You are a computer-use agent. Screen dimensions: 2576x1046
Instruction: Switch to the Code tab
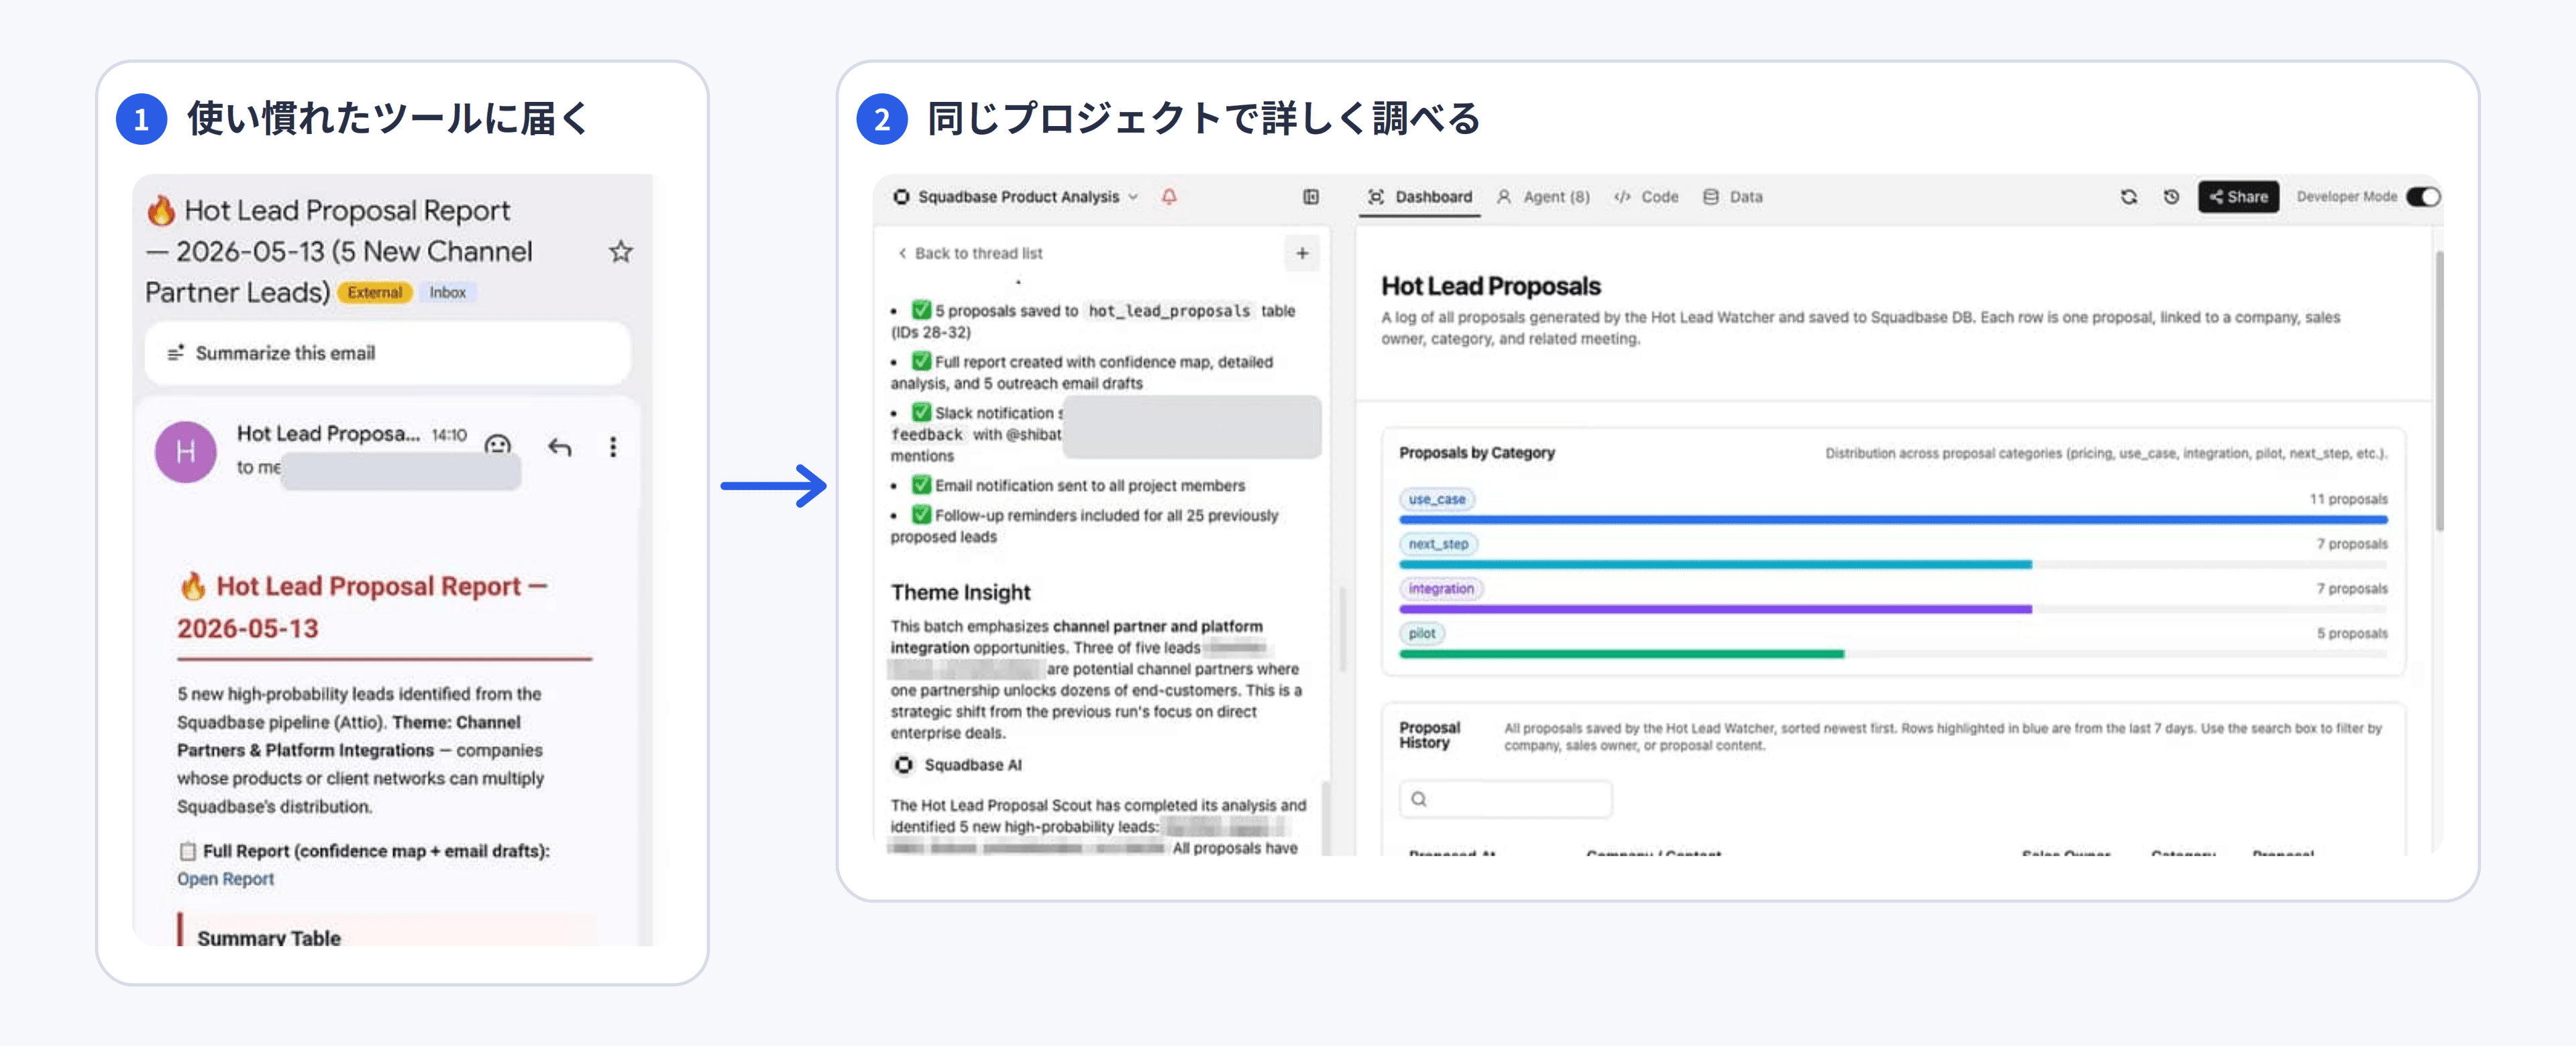click(1646, 197)
